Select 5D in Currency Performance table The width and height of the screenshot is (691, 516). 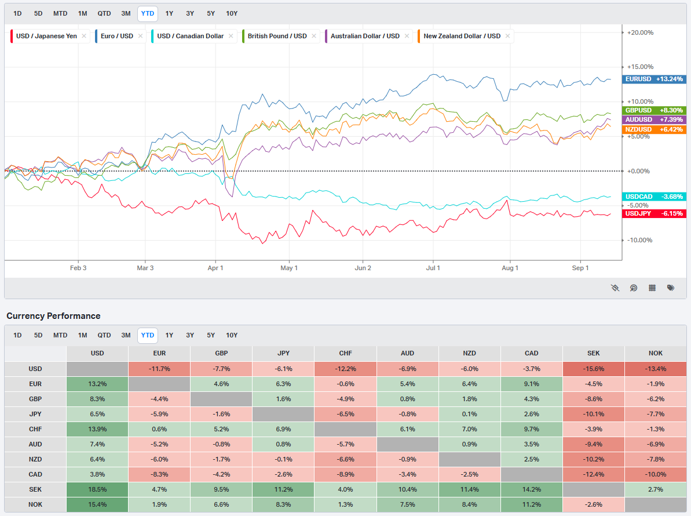tap(38, 335)
